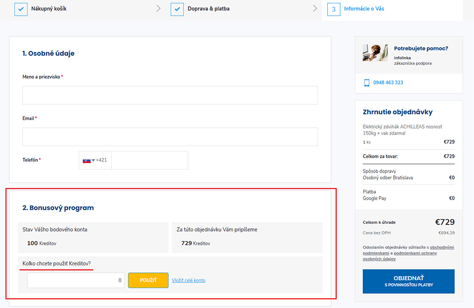Click the Za túto objednávku Vám pripíšeme text
The width and height of the screenshot is (474, 308).
tap(217, 230)
